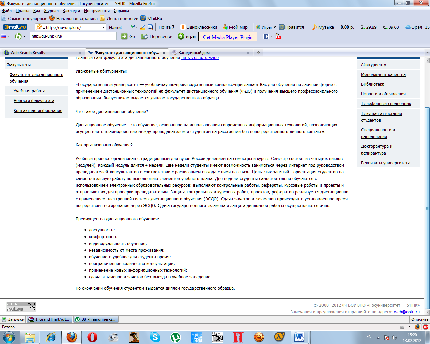Open Odnoklassniki from the toolbar
The height and width of the screenshot is (344, 430).
point(199,27)
